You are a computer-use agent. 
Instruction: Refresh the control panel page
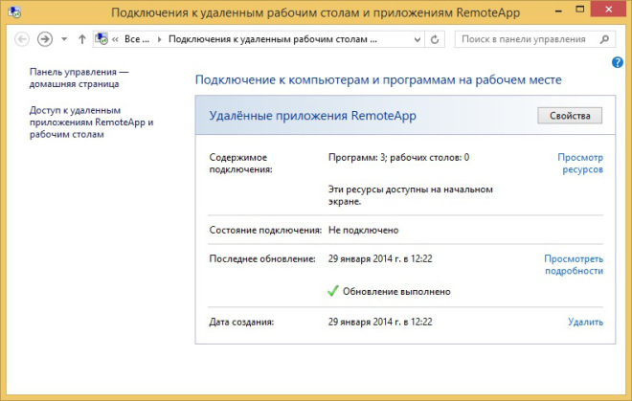(x=436, y=40)
